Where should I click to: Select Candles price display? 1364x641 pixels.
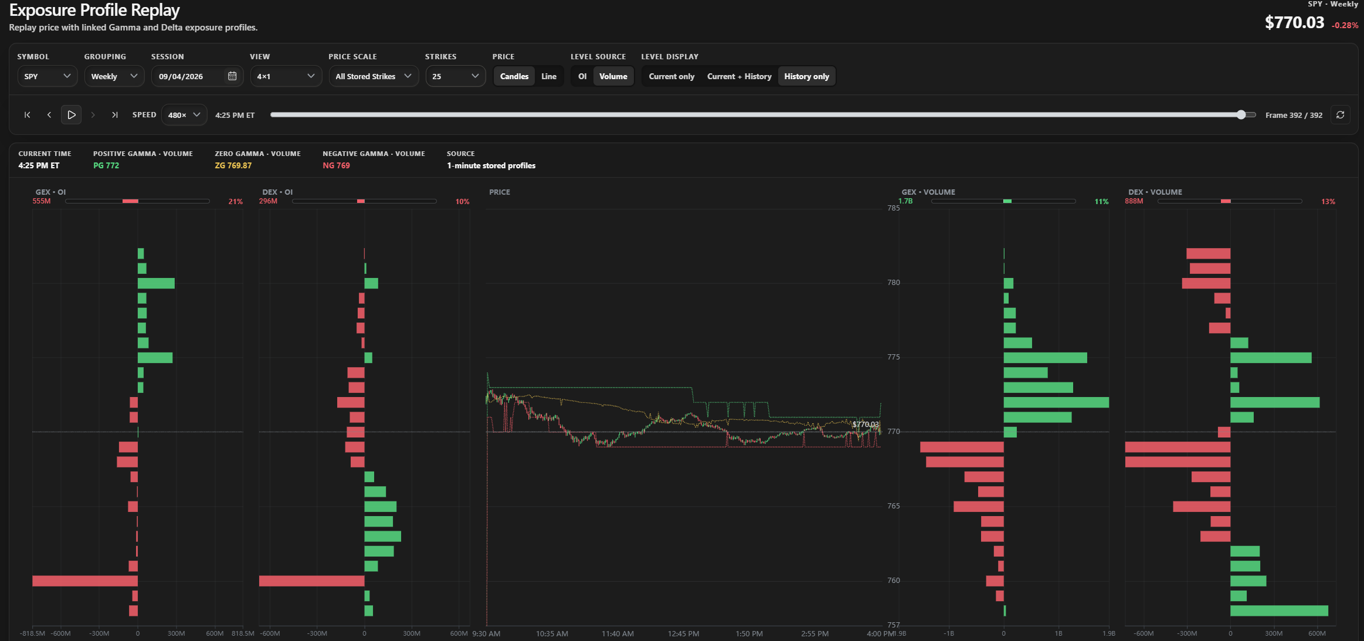(x=514, y=76)
